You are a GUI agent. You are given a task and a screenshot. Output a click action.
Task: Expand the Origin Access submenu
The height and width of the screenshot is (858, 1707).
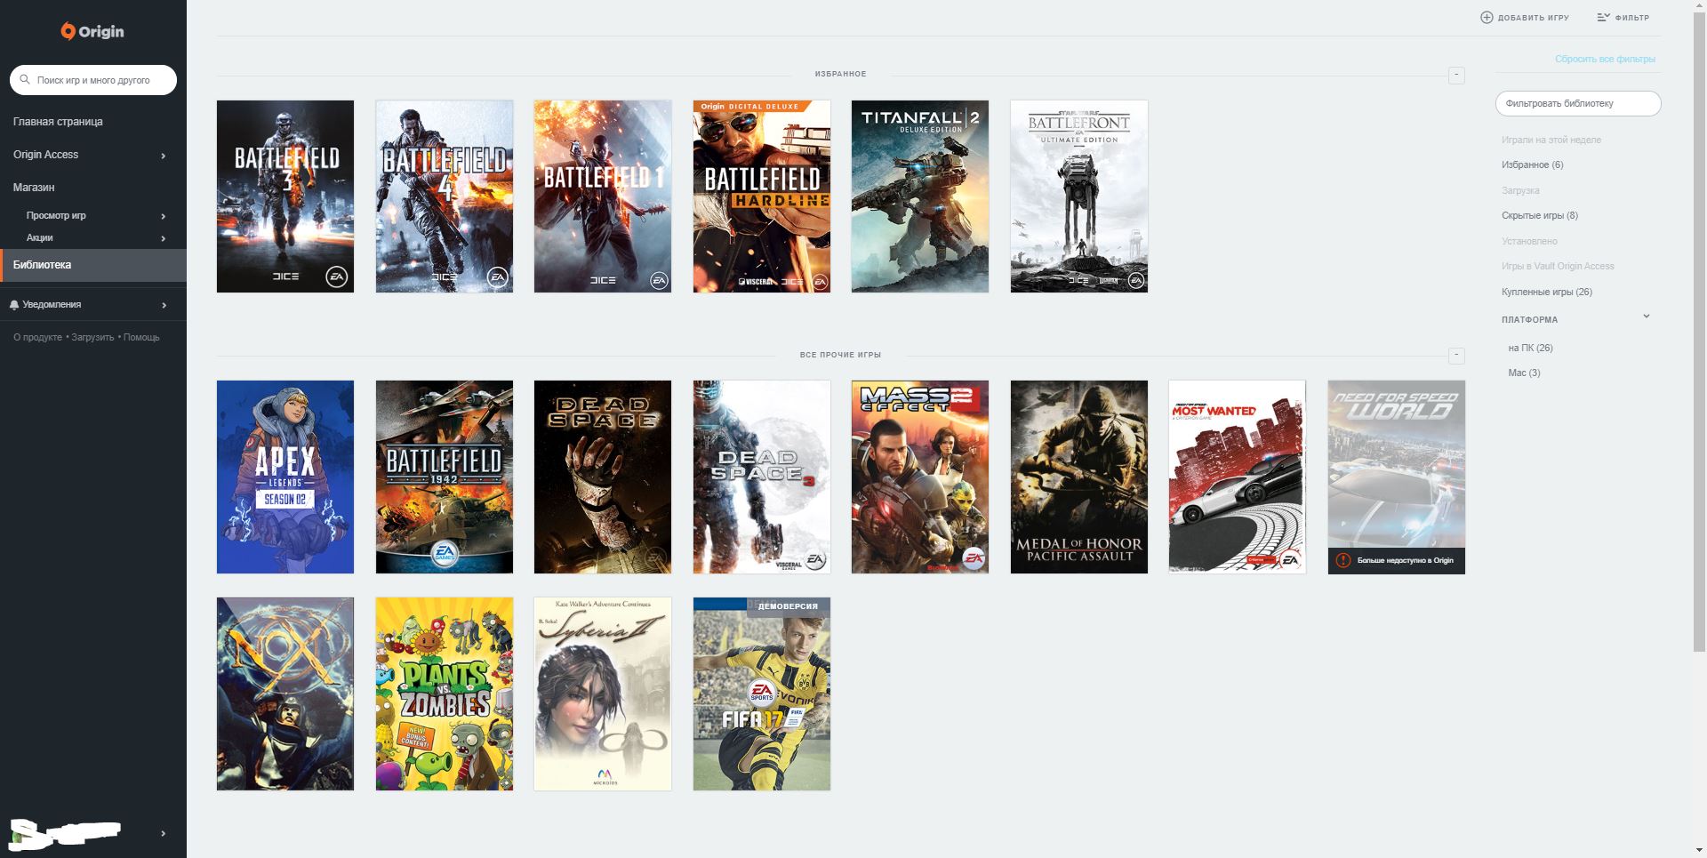coord(163,156)
